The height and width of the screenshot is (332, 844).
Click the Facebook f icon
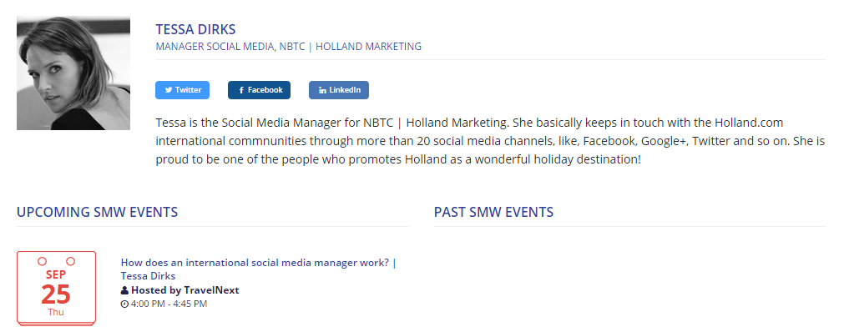[x=242, y=90]
